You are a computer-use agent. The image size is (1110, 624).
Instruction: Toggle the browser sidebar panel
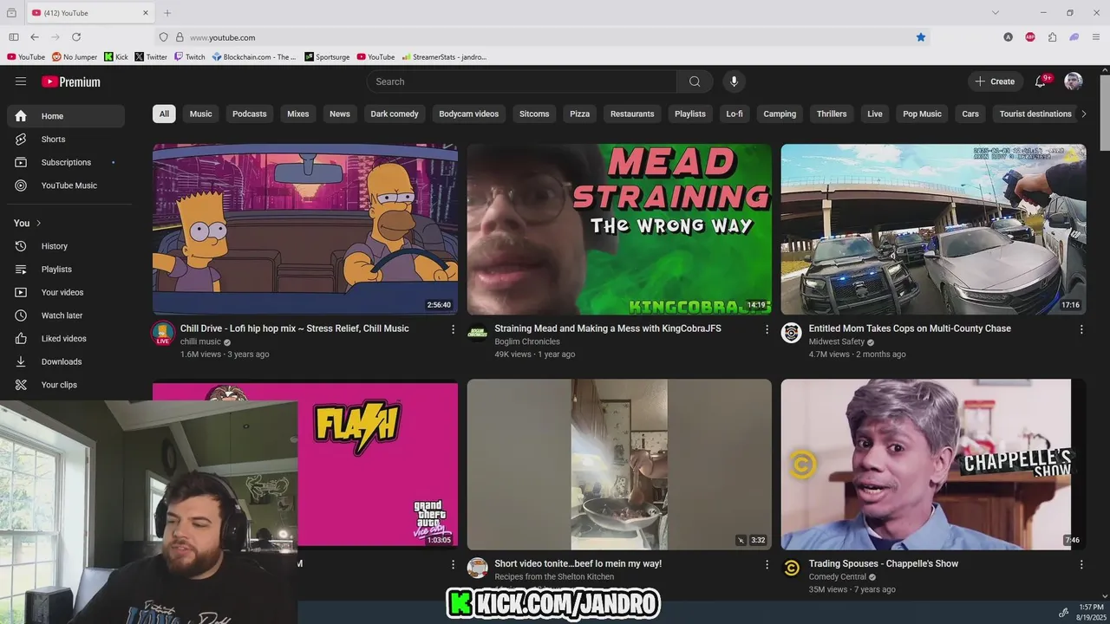click(x=14, y=37)
